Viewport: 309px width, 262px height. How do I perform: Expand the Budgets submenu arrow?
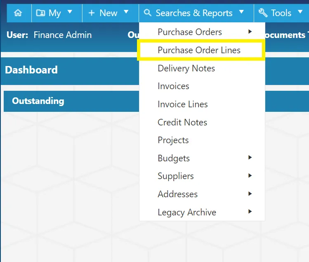pyautogui.click(x=250, y=157)
